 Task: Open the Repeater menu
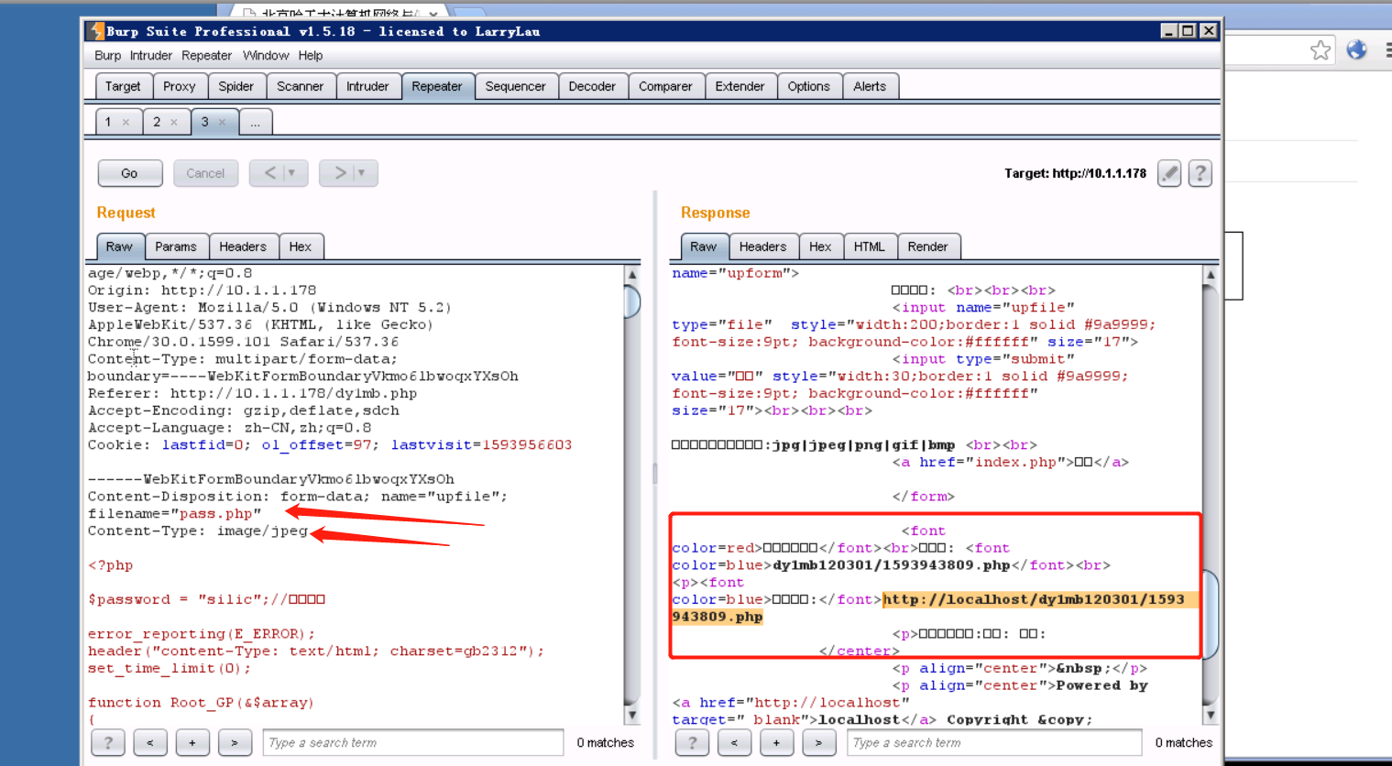point(206,56)
